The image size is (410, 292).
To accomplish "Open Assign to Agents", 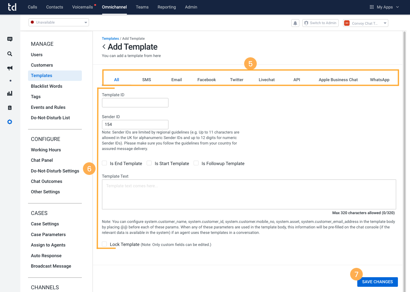I will (x=48, y=245).
